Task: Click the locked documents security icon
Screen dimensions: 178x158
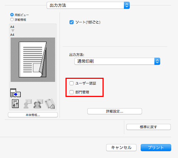Action: [x=50, y=104]
